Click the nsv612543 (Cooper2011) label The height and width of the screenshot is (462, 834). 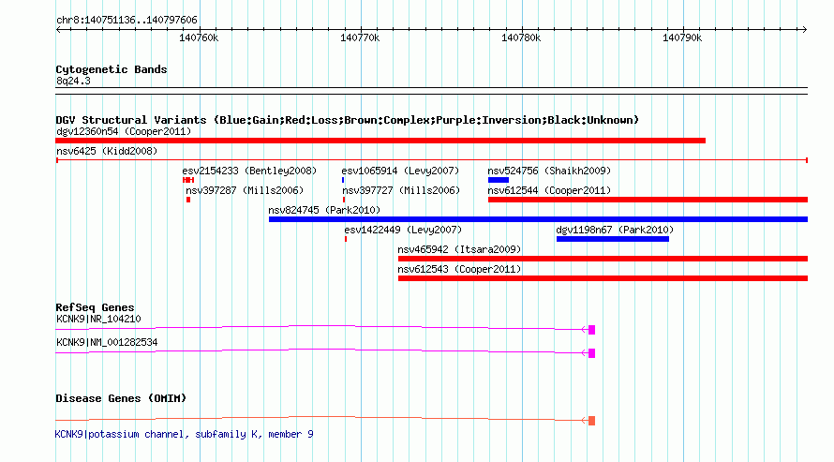click(459, 269)
